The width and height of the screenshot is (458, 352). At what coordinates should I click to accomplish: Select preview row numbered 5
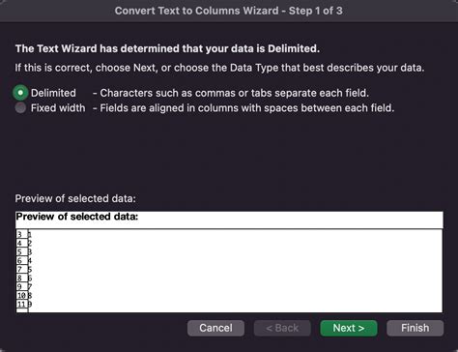pos(22,251)
